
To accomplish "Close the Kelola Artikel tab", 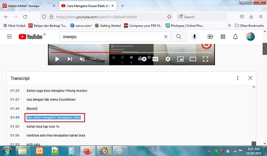I will tap(54, 6).
